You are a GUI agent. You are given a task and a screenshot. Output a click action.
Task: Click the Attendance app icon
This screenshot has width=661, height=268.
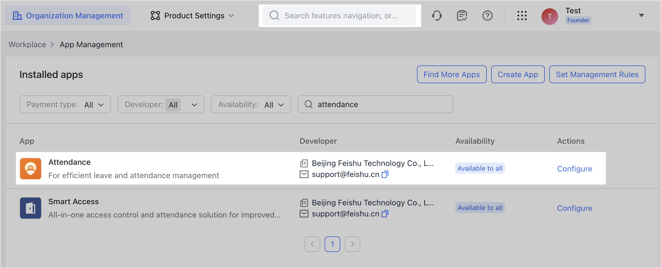[x=31, y=168]
